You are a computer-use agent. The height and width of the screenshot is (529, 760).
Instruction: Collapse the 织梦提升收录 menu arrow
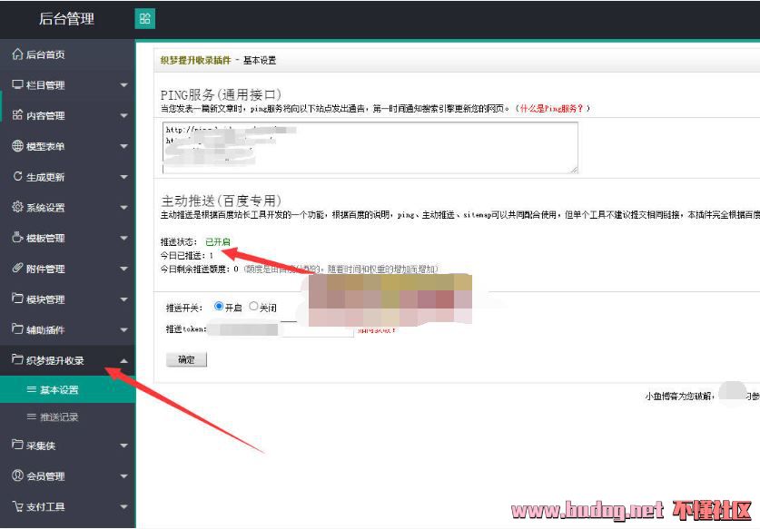pyautogui.click(x=124, y=360)
